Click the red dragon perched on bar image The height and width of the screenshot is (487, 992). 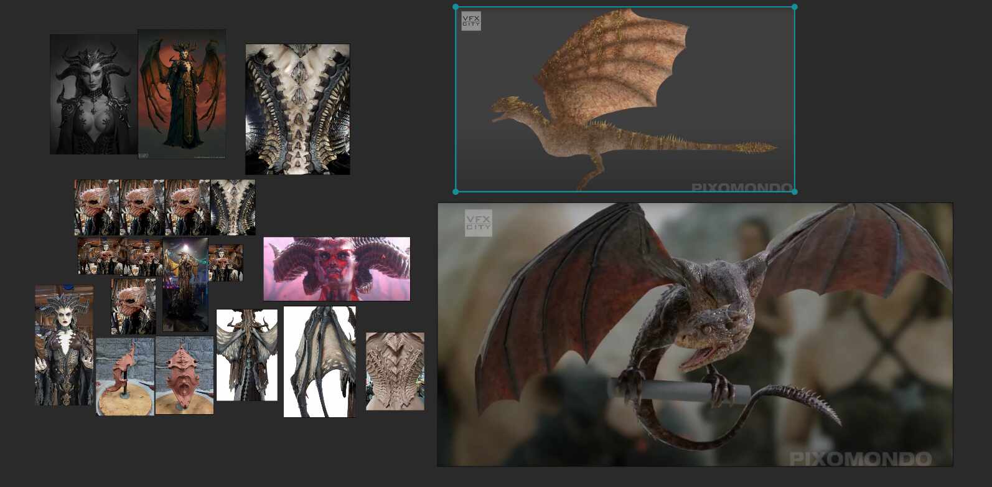point(695,334)
